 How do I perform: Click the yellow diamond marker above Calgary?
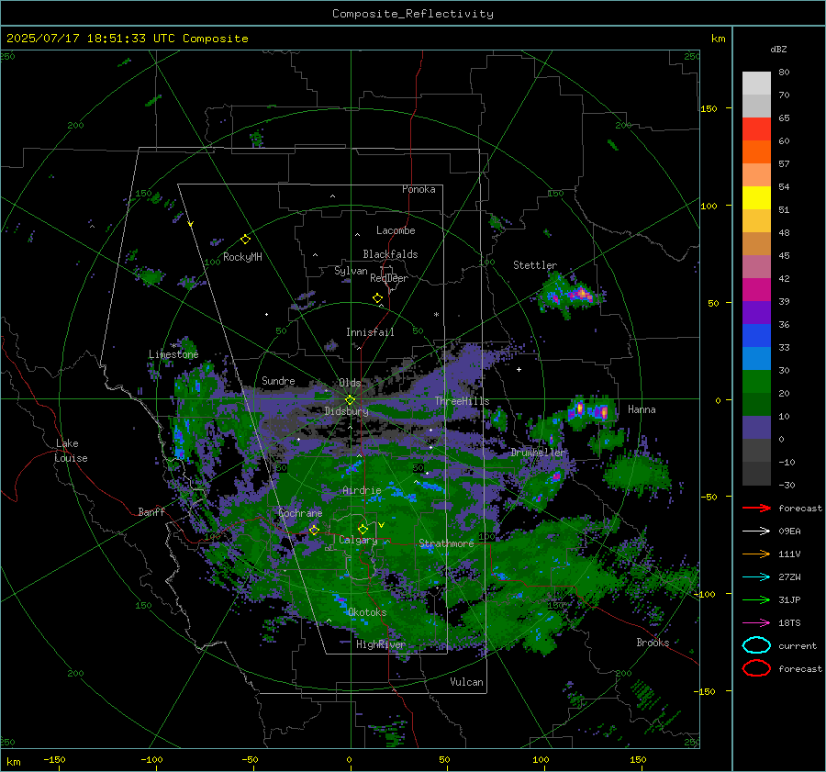point(363,529)
